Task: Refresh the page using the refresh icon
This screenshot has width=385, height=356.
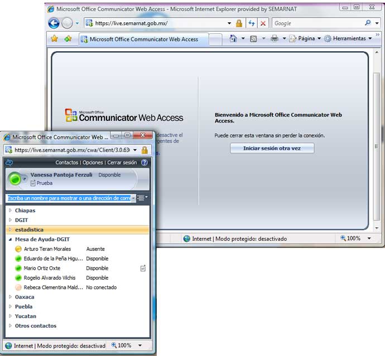Action: coord(252,23)
